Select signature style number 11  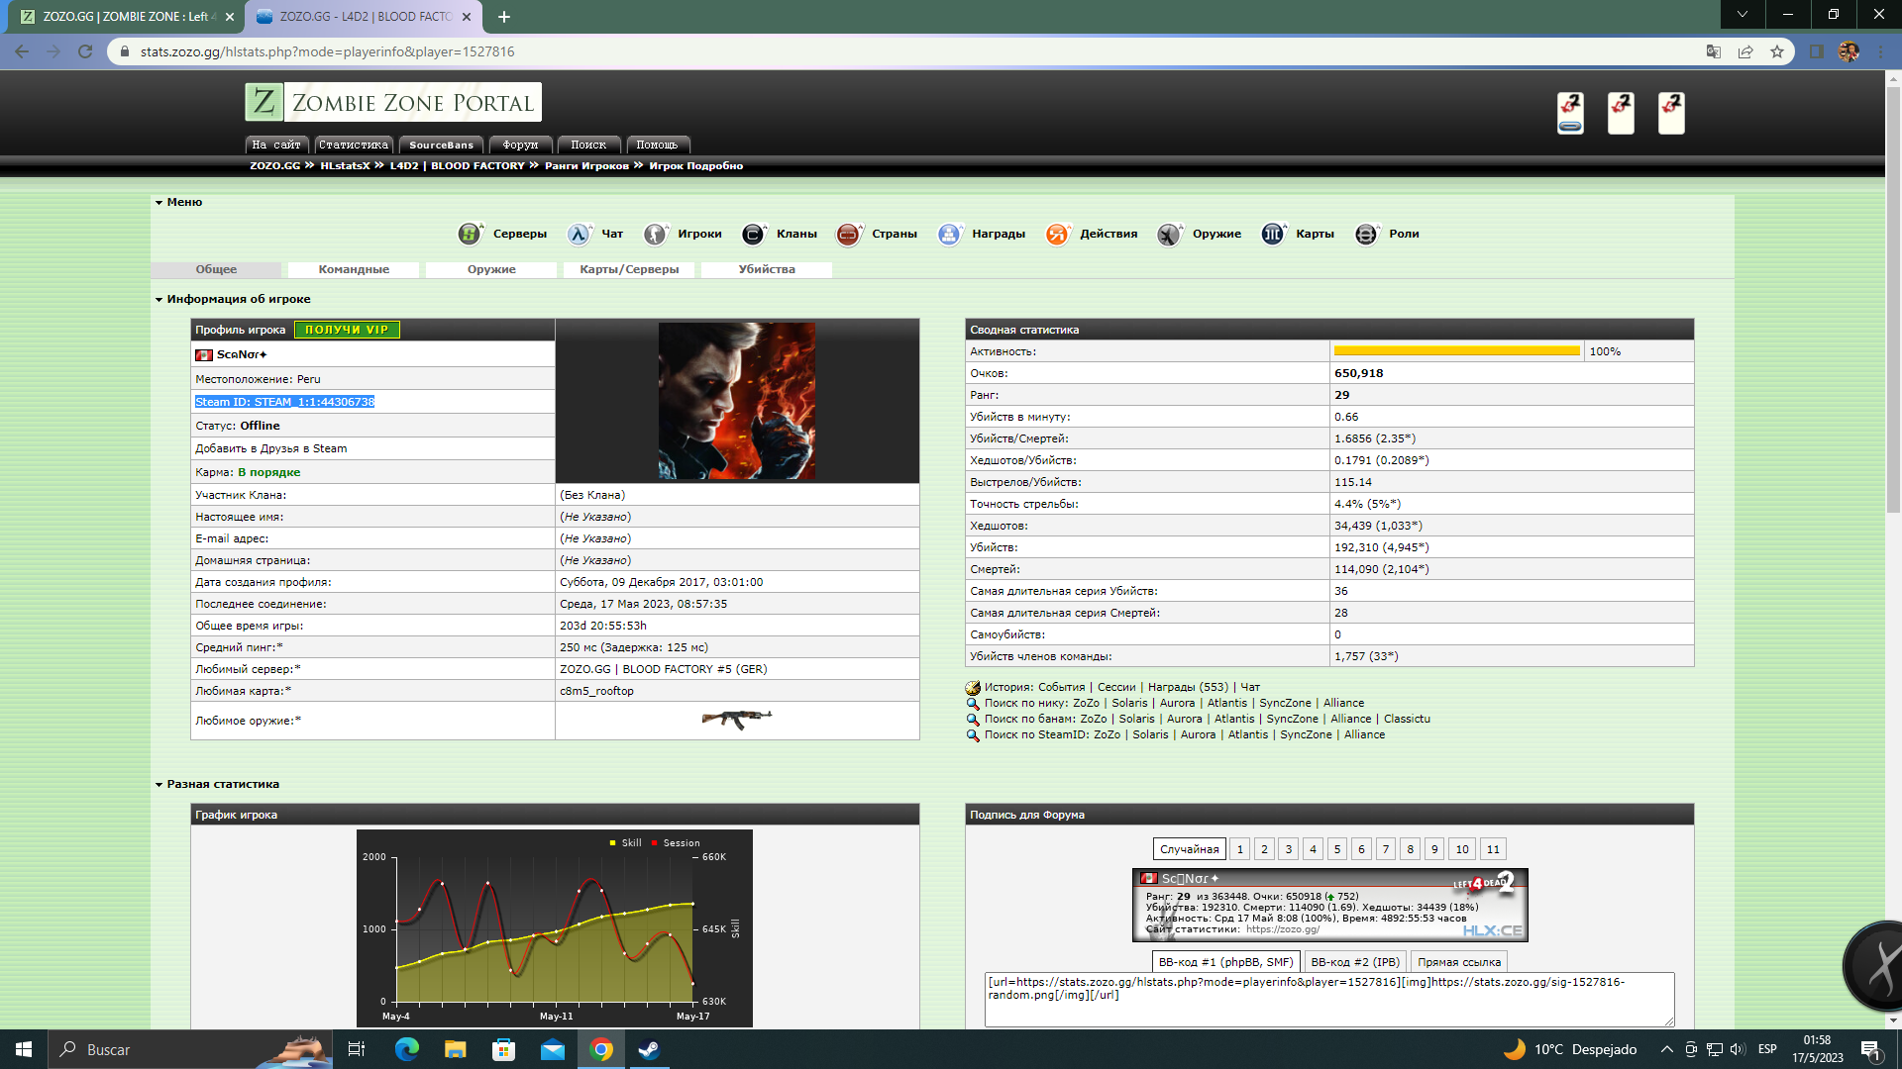click(1493, 849)
